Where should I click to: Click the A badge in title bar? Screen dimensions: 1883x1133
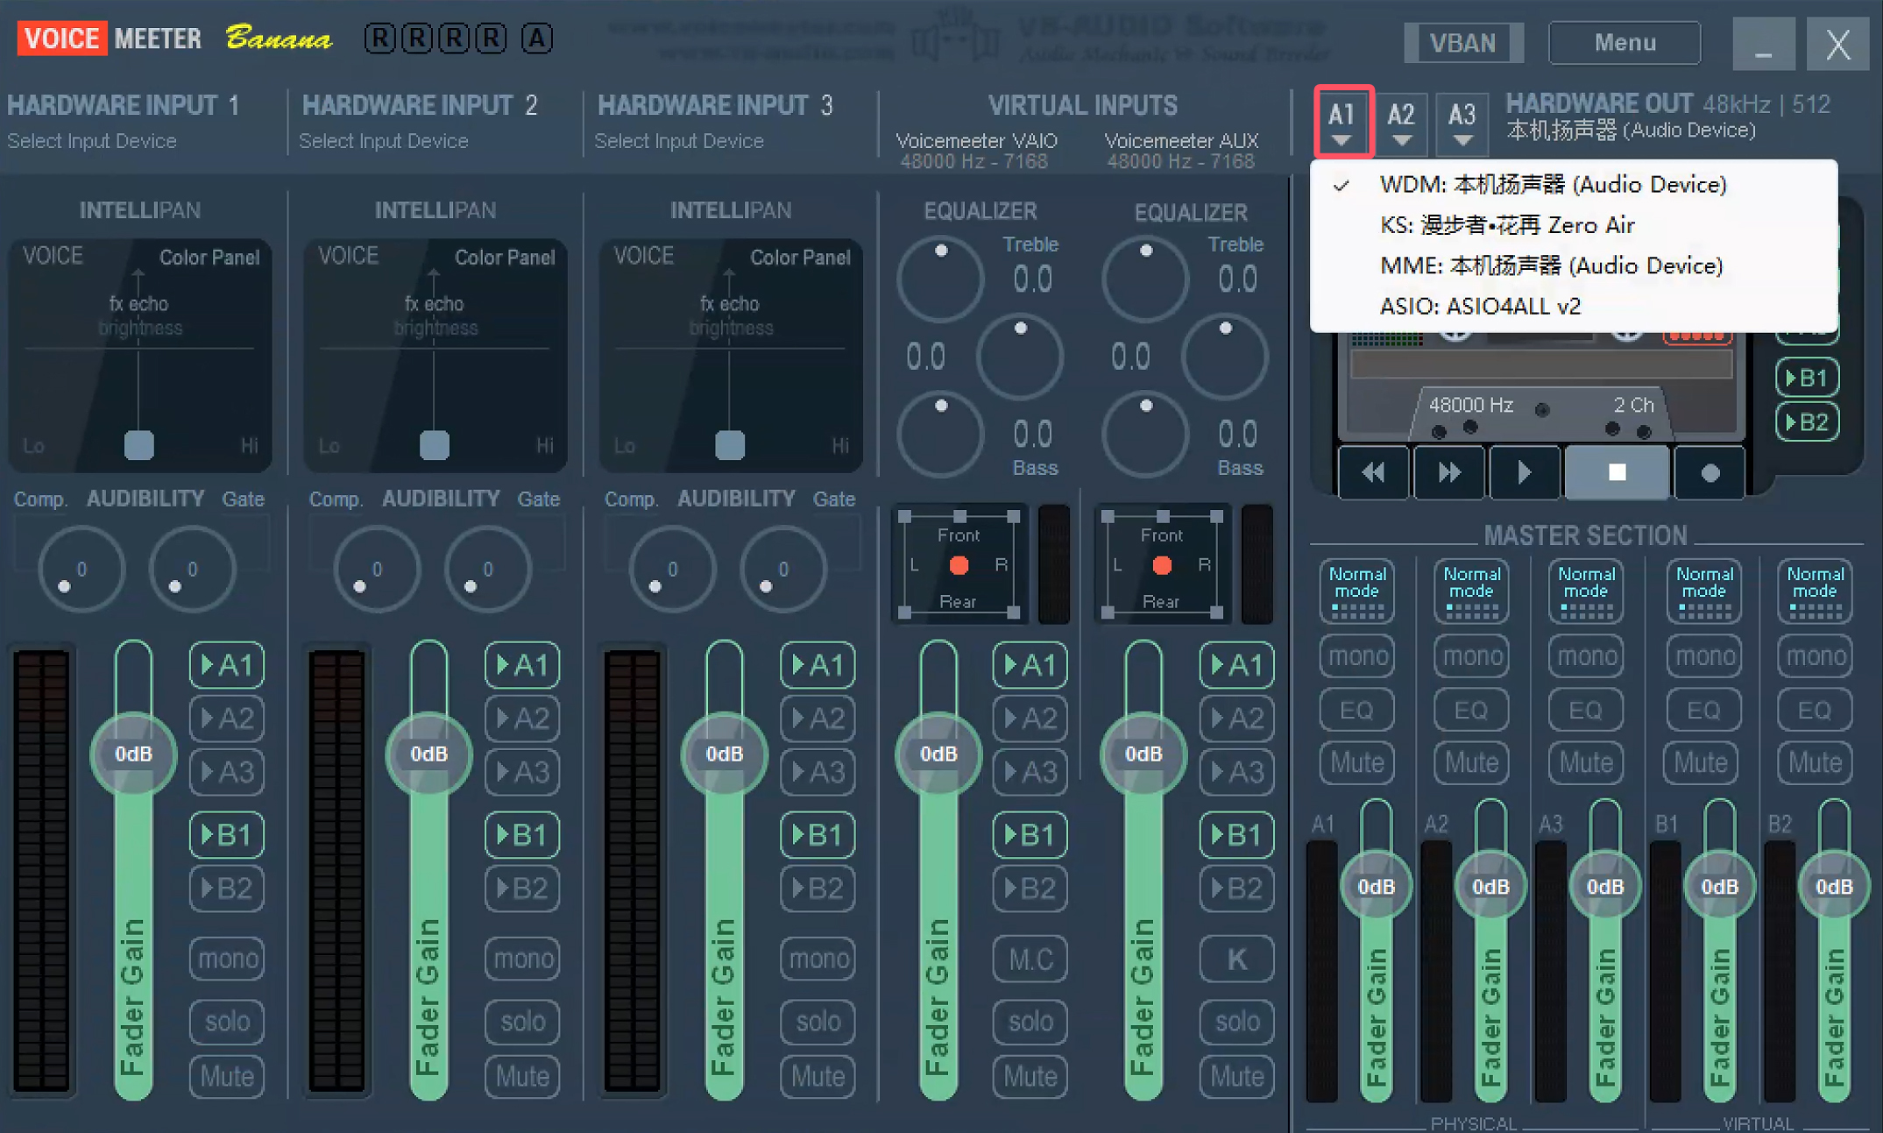[x=536, y=39]
